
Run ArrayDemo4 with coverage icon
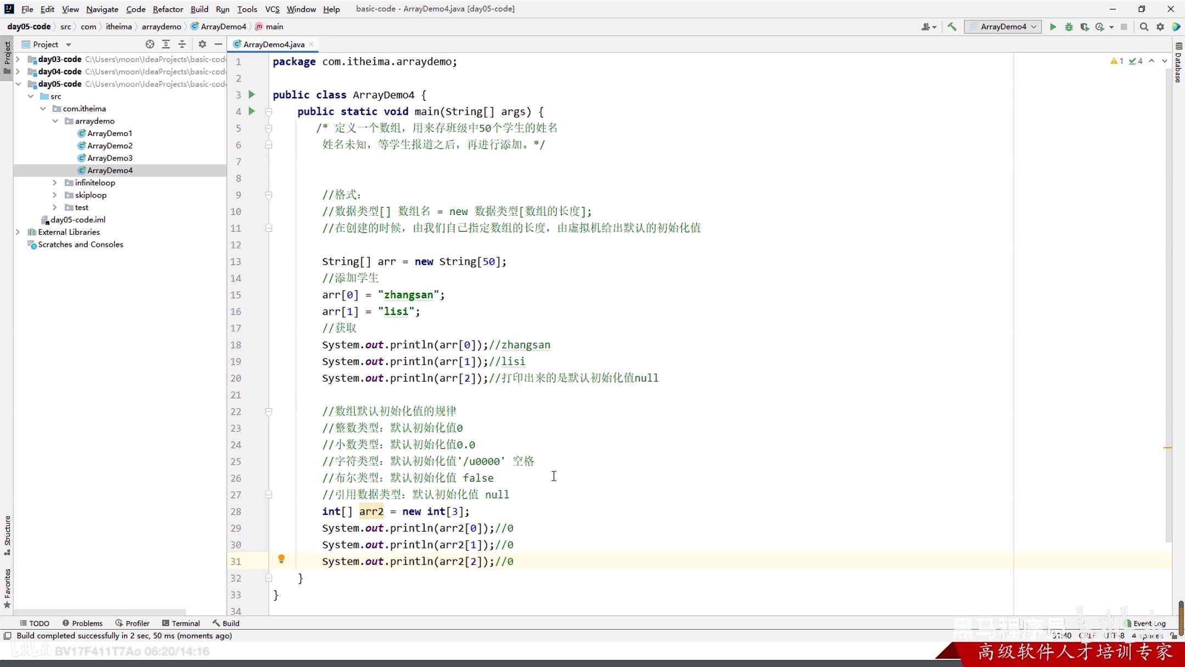(x=1085, y=26)
